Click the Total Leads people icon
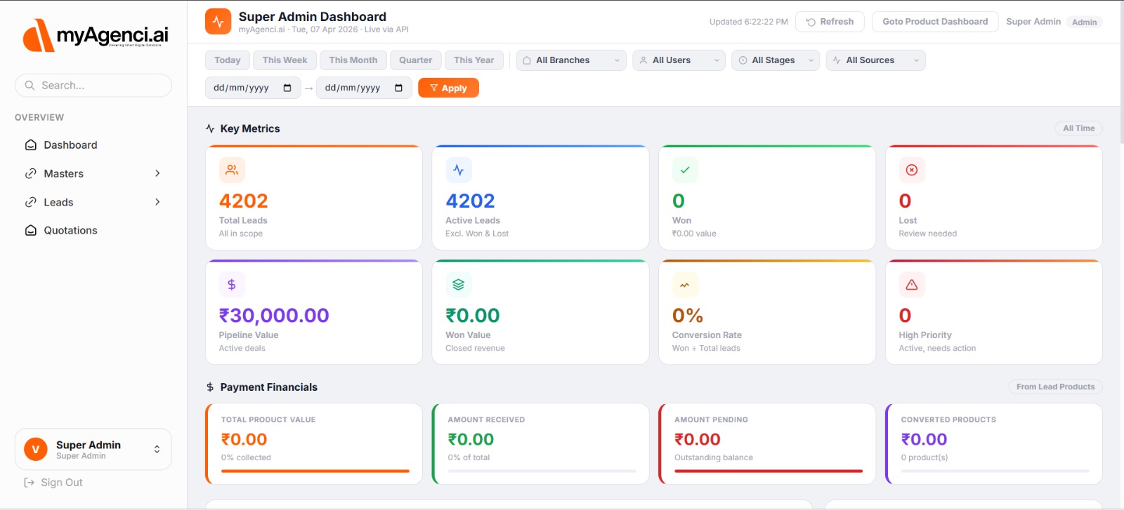Screen dimensions: 1124x510 [x=232, y=170]
